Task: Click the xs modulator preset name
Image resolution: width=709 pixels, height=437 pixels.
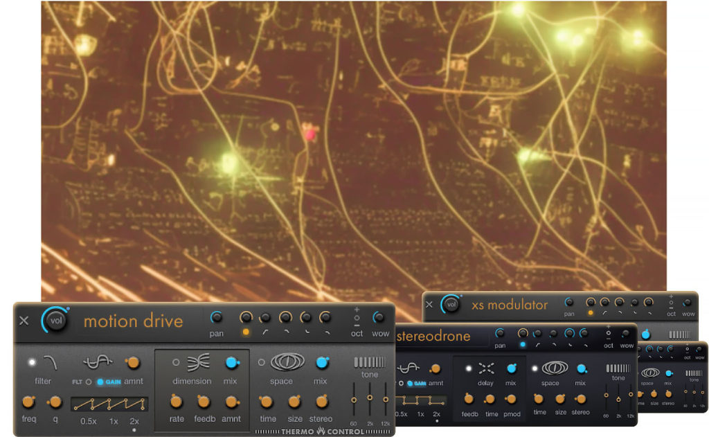Action: [510, 305]
